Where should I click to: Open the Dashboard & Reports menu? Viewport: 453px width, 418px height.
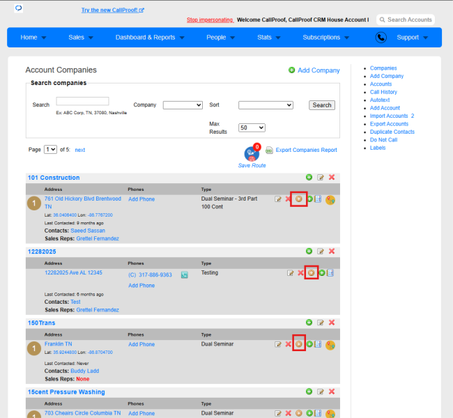[x=150, y=37]
